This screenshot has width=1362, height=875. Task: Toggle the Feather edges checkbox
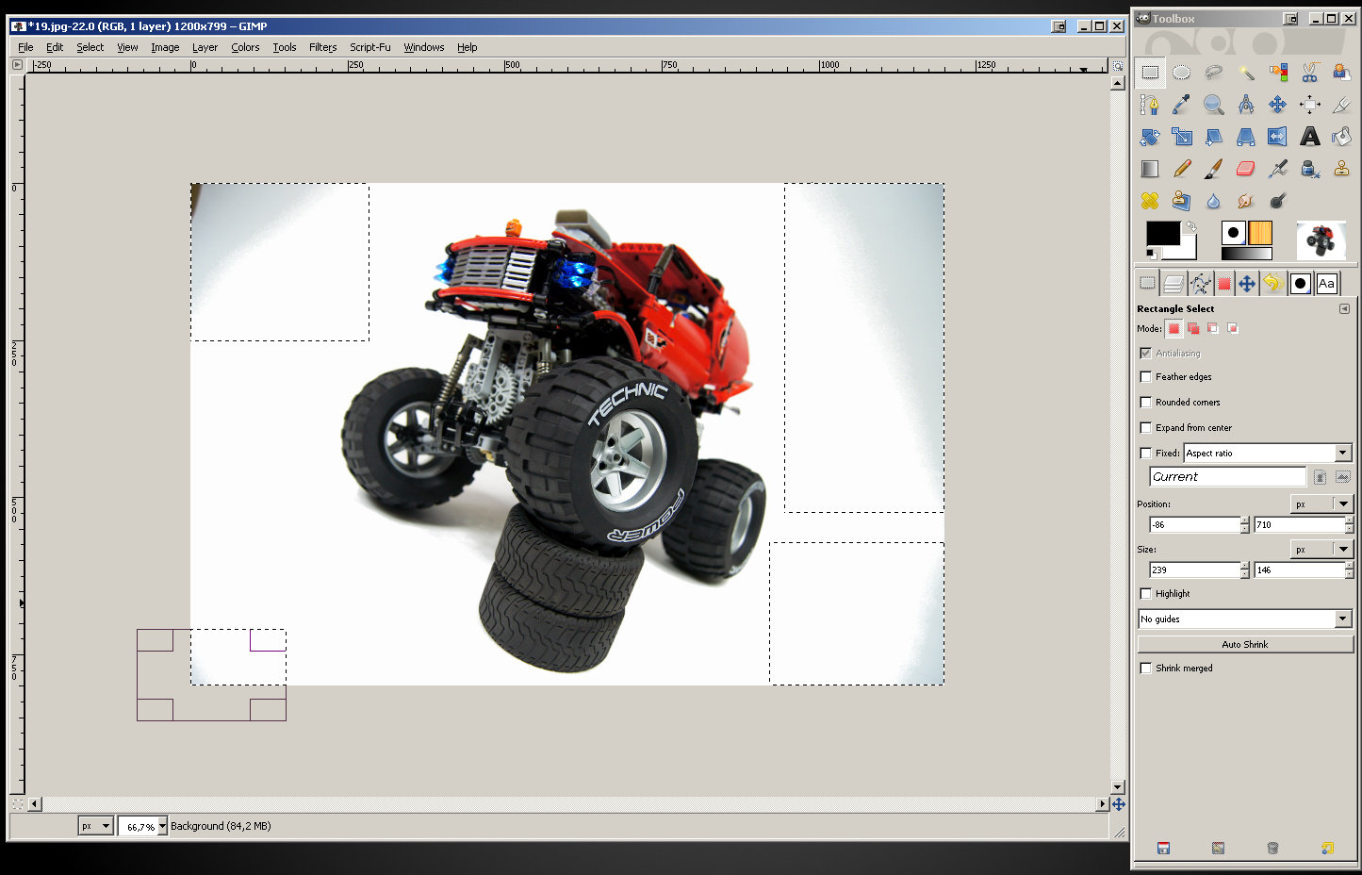pyautogui.click(x=1146, y=376)
